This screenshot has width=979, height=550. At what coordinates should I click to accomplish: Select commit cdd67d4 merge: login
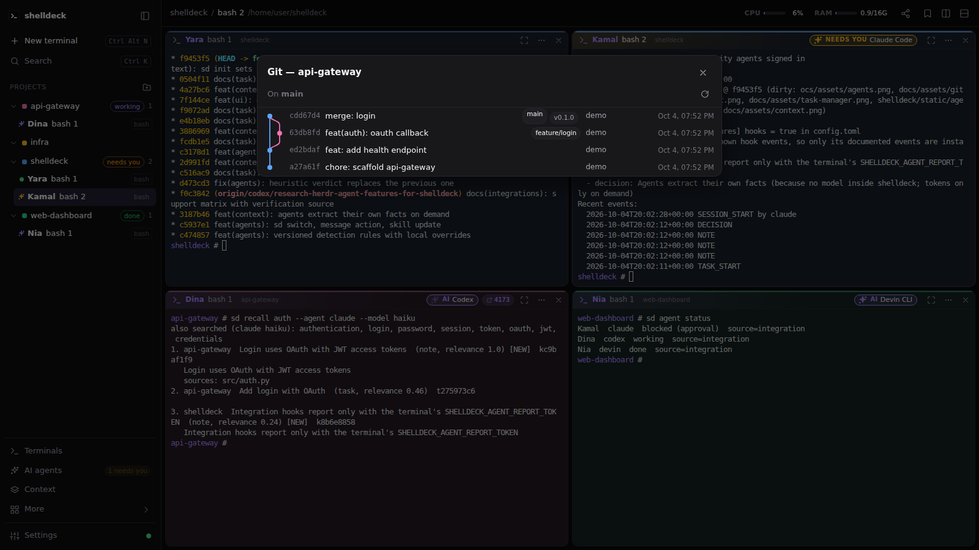click(489, 116)
